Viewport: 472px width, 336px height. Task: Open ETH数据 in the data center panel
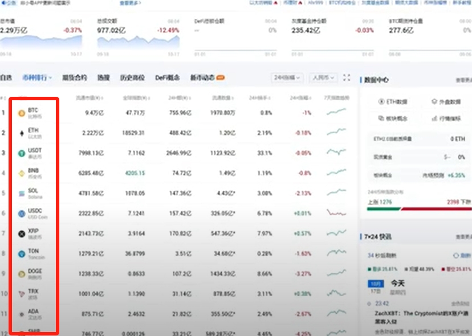tap(393, 102)
